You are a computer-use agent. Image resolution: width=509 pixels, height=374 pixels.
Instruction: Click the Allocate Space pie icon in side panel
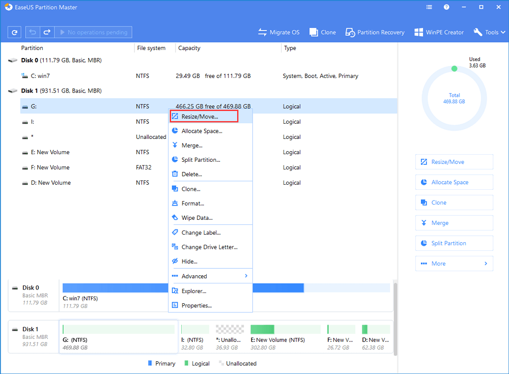pos(424,182)
